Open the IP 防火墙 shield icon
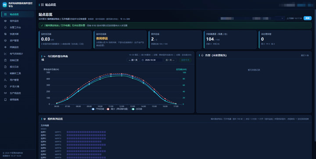316x159 pixels. [x=5, y=87]
